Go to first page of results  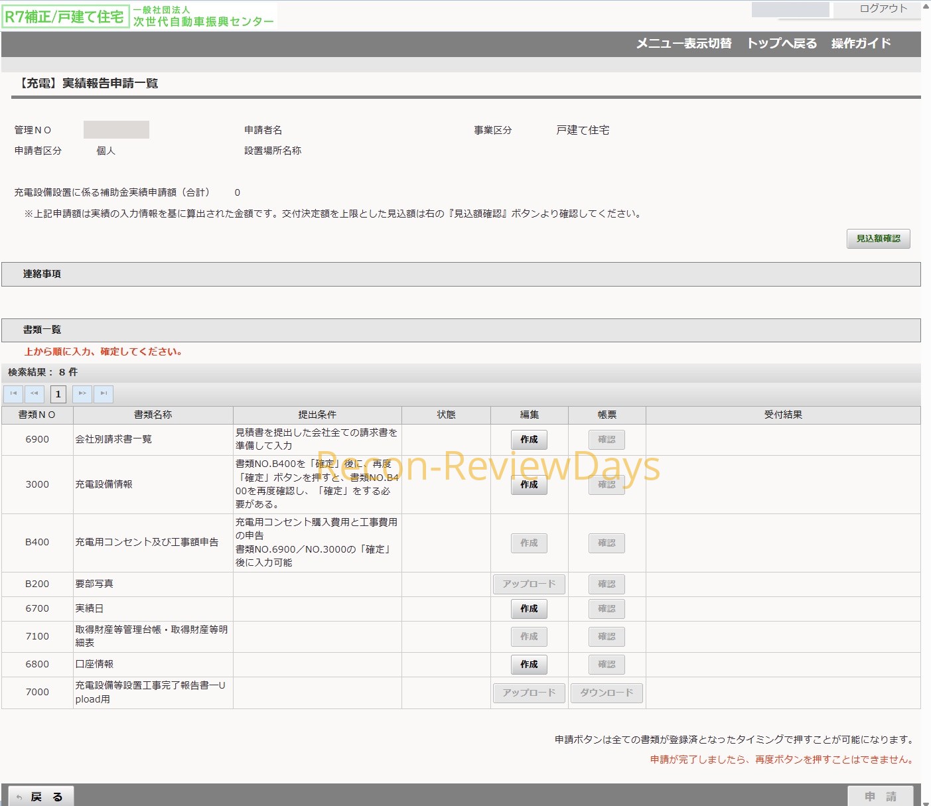(x=13, y=394)
